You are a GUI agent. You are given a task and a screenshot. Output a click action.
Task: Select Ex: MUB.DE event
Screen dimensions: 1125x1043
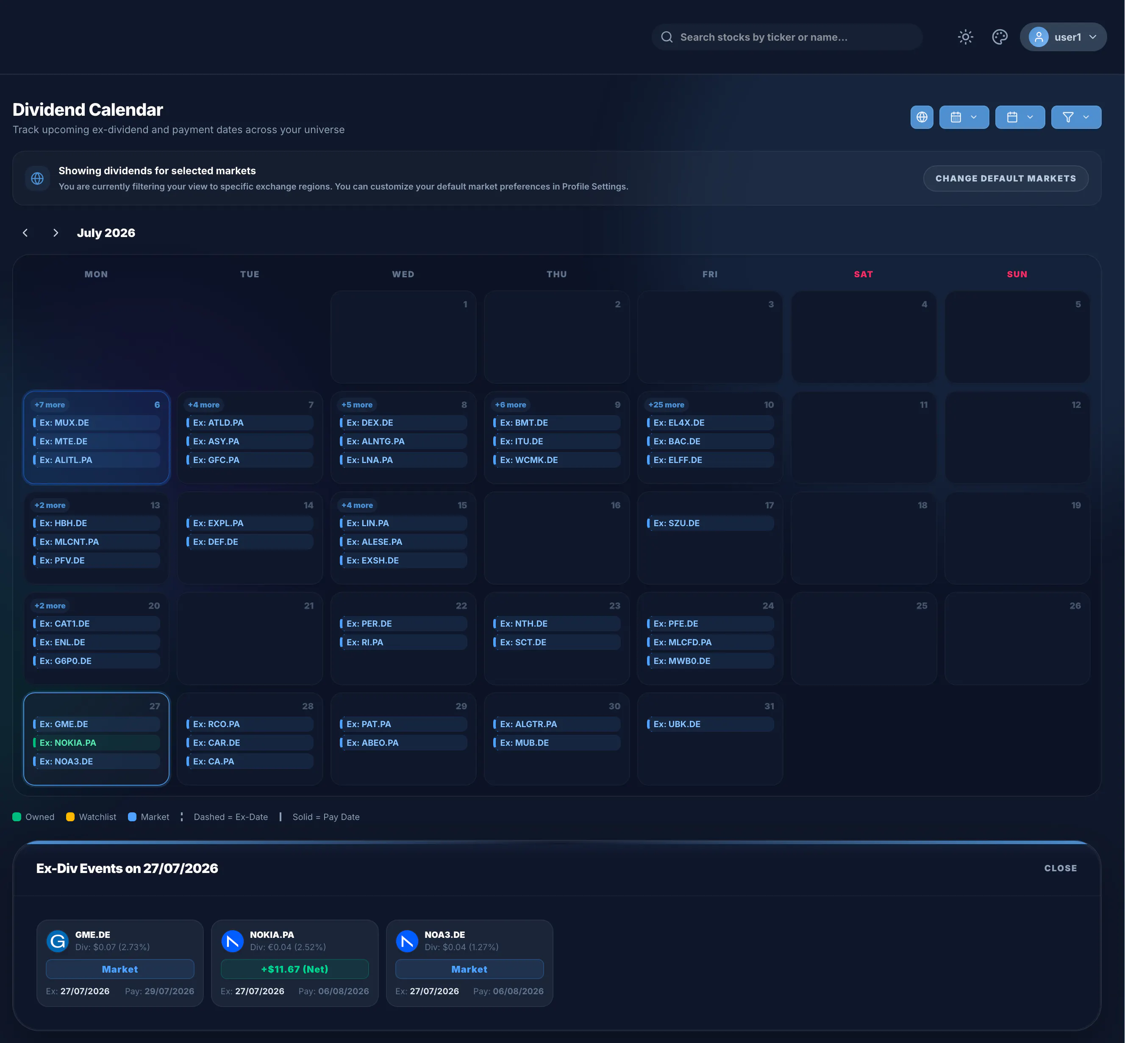[x=557, y=743]
